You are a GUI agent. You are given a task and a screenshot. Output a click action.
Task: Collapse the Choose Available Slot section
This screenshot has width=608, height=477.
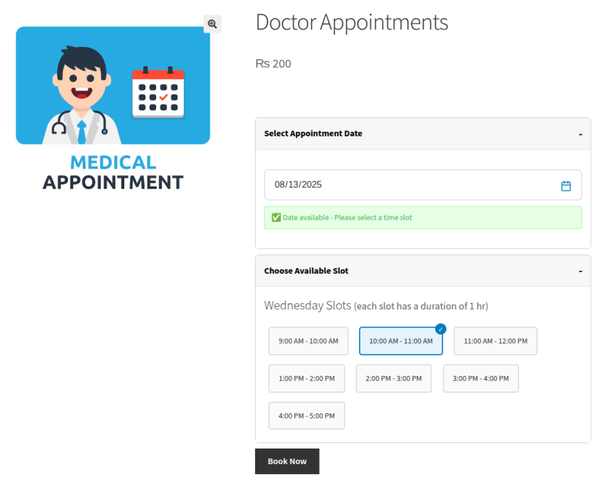click(580, 271)
